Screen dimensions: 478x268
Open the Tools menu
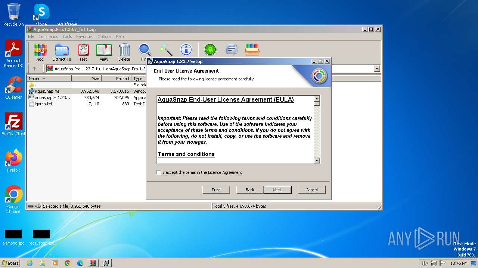click(67, 36)
